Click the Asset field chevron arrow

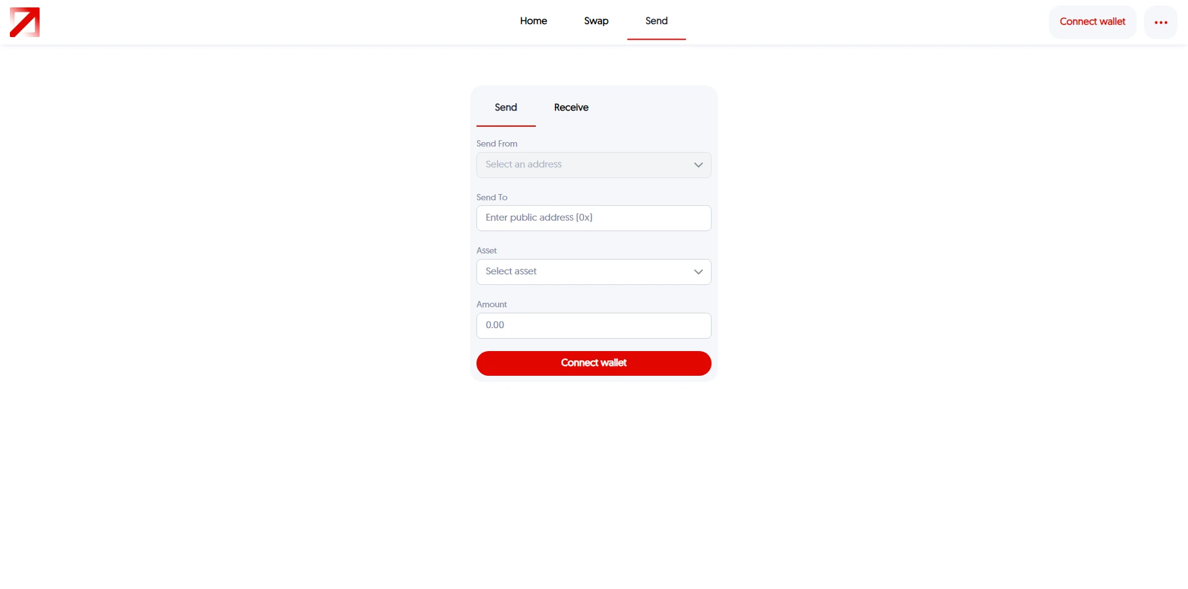click(698, 272)
